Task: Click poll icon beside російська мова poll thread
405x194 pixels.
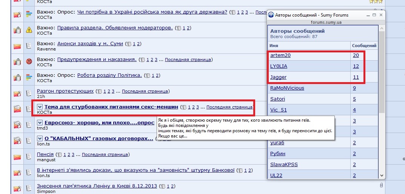Action: (29, 14)
